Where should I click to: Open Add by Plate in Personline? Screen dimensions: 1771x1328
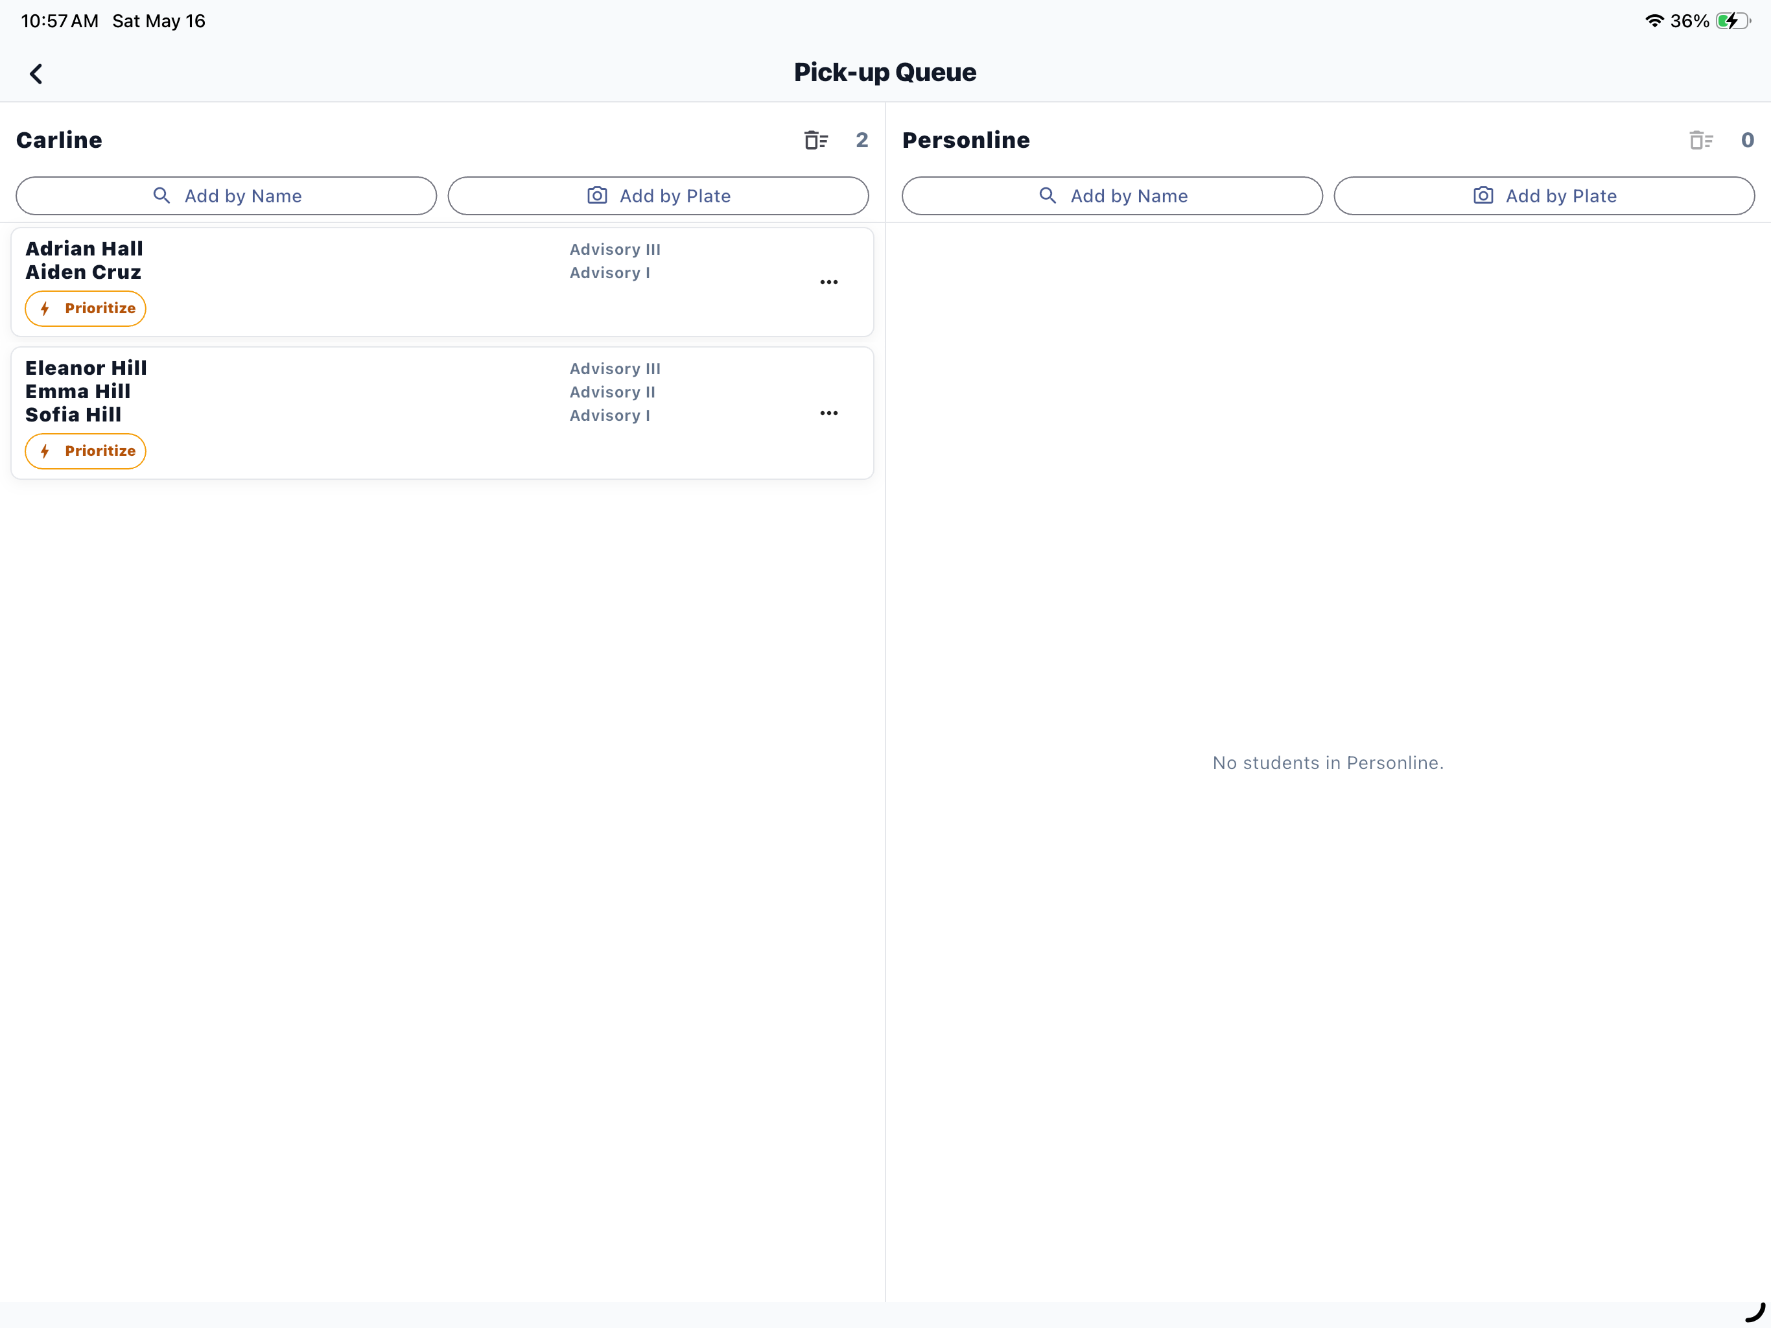[x=1544, y=196]
